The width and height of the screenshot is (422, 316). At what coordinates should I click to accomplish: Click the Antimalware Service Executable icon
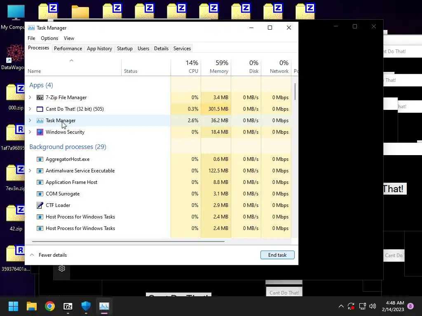(x=40, y=171)
